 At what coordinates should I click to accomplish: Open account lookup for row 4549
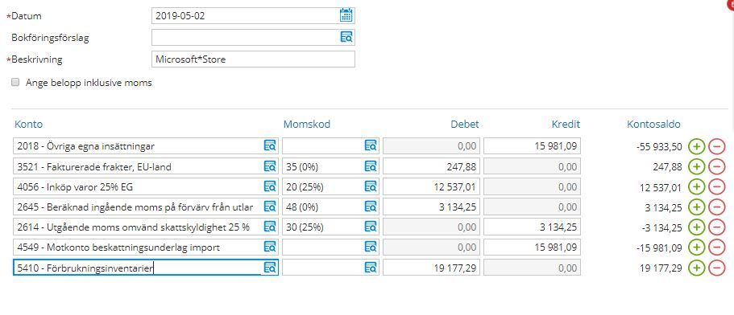(270, 247)
